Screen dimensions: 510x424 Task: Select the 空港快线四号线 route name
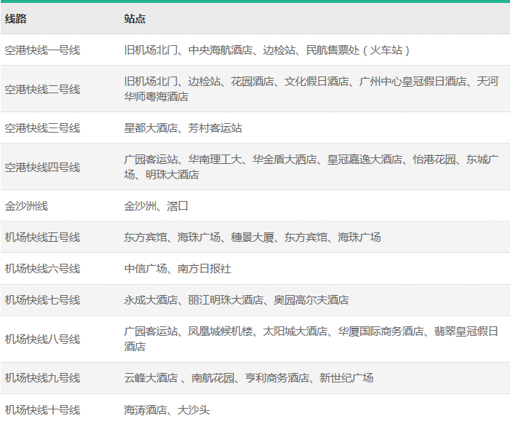coord(42,168)
